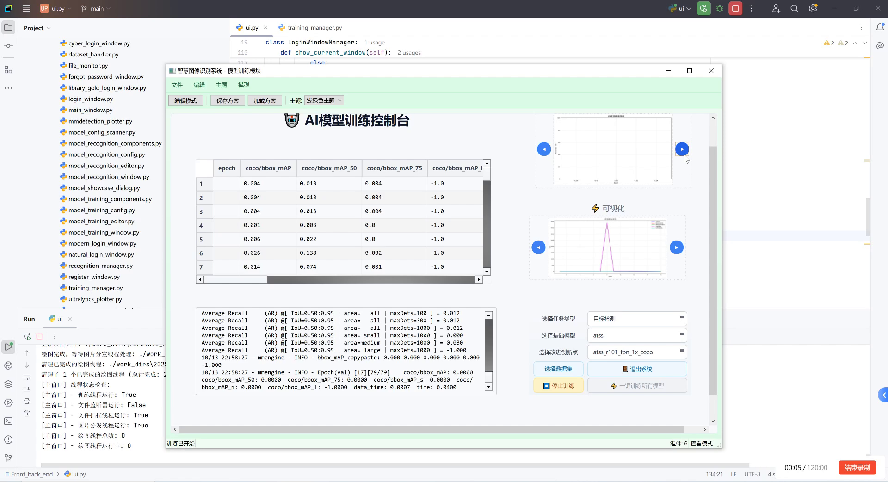Open IDE settings gear icon
The height and width of the screenshot is (482, 888).
pos(813,8)
